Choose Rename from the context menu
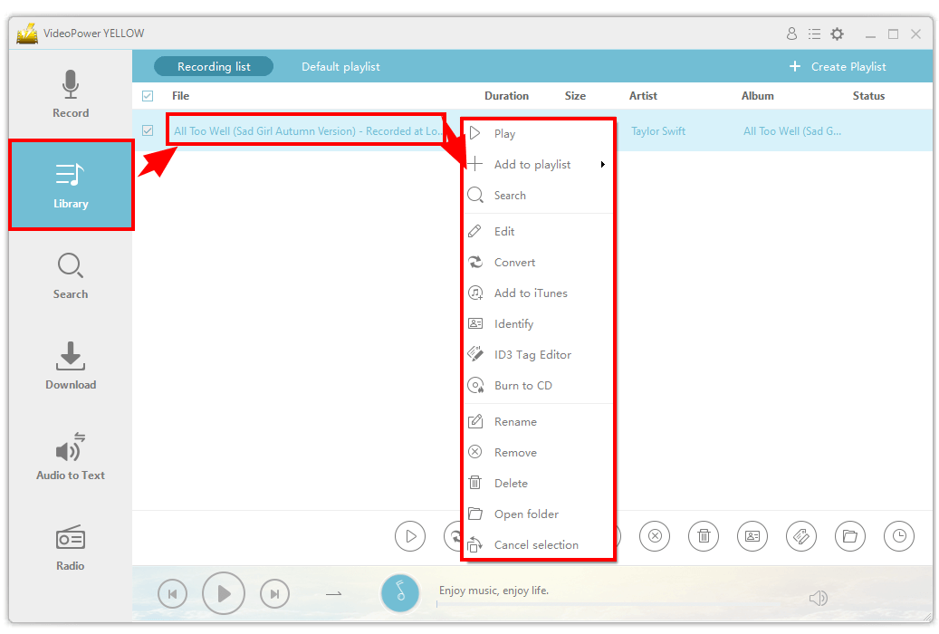 tap(539, 422)
